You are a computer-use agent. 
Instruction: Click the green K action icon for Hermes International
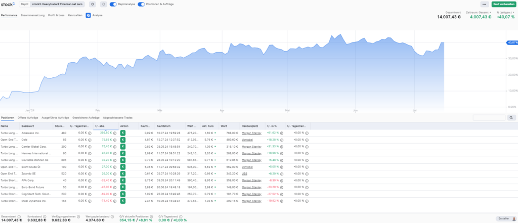pos(122,153)
